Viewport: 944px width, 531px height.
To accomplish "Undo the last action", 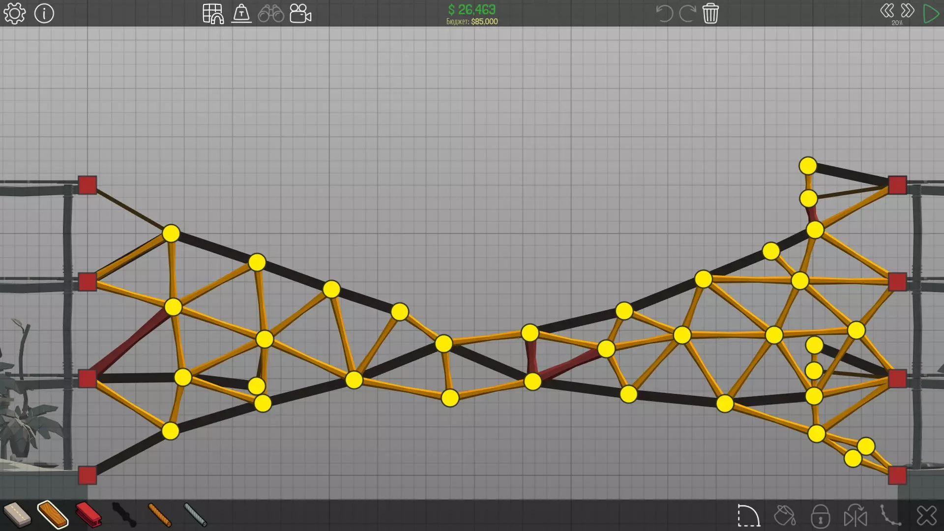I will tap(664, 13).
